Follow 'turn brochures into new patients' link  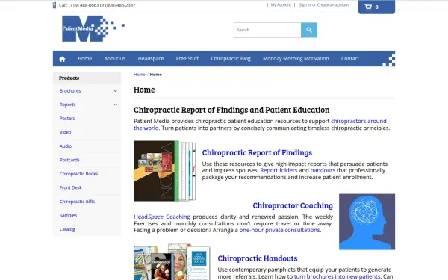pos(337,276)
